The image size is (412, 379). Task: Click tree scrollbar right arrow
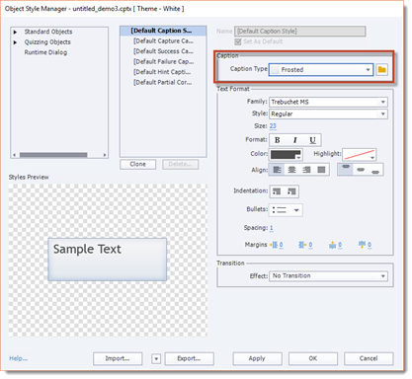[105, 155]
